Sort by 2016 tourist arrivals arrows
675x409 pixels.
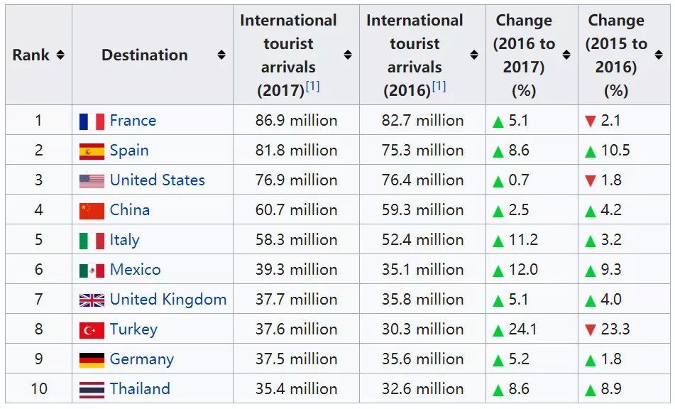click(x=474, y=55)
